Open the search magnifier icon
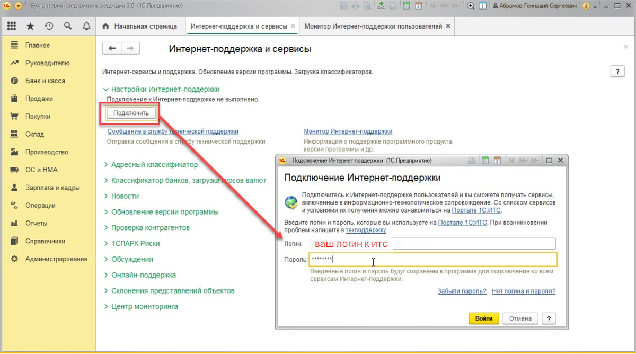Viewport: 636px width, 354px height. click(67, 26)
